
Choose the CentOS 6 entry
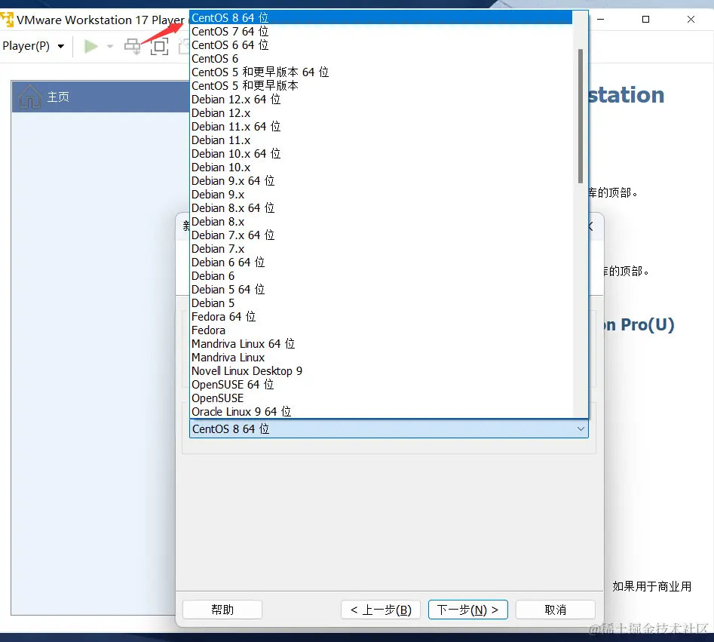[381, 59]
